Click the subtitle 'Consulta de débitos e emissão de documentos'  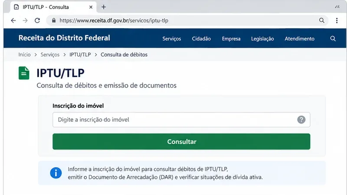click(106, 85)
